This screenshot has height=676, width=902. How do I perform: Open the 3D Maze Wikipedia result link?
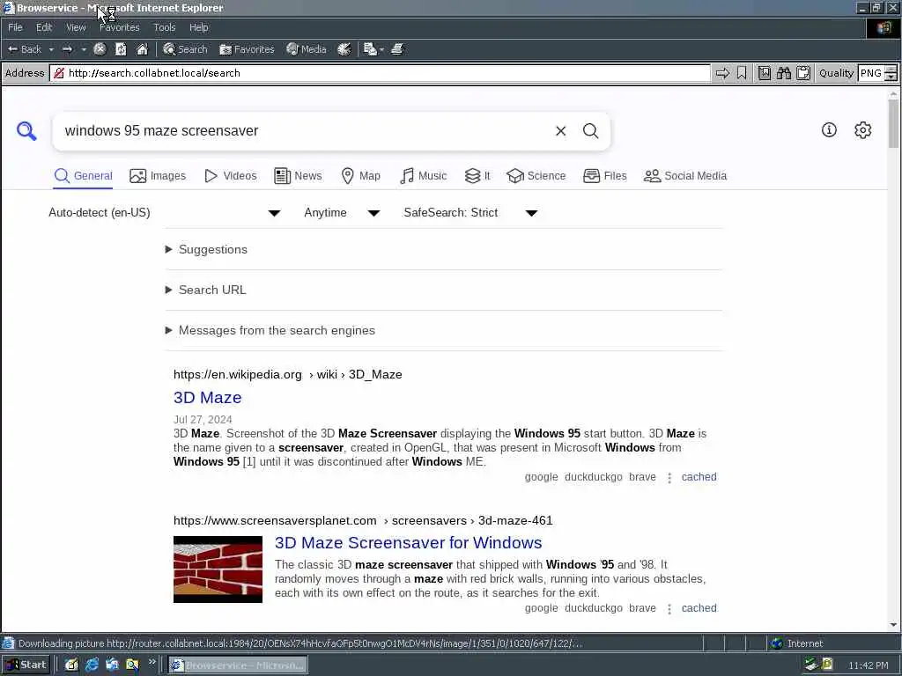tap(208, 398)
